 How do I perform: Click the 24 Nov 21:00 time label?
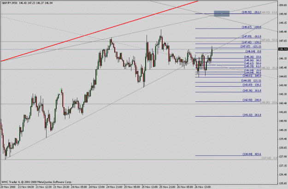pos(115,187)
